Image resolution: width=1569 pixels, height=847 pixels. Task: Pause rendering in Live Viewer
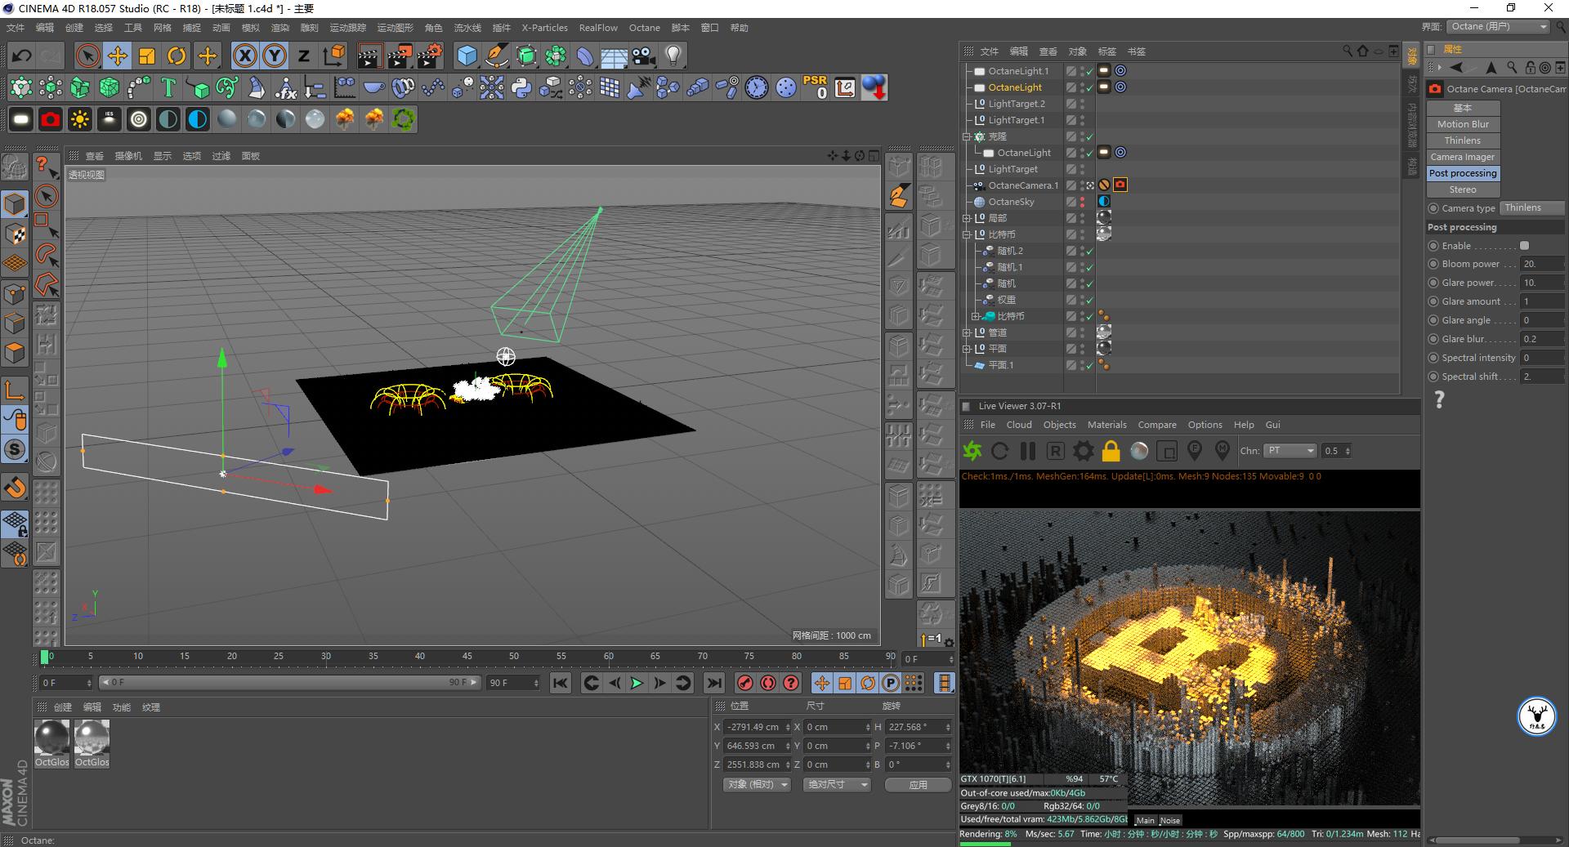[x=1027, y=451]
